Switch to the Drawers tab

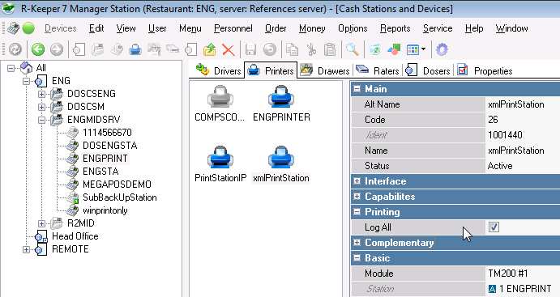point(325,70)
